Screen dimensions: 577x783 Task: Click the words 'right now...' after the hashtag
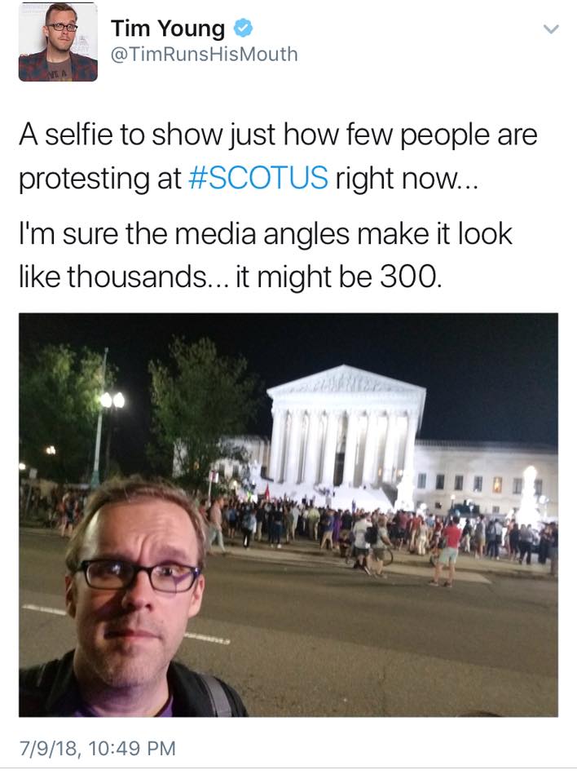tap(407, 179)
